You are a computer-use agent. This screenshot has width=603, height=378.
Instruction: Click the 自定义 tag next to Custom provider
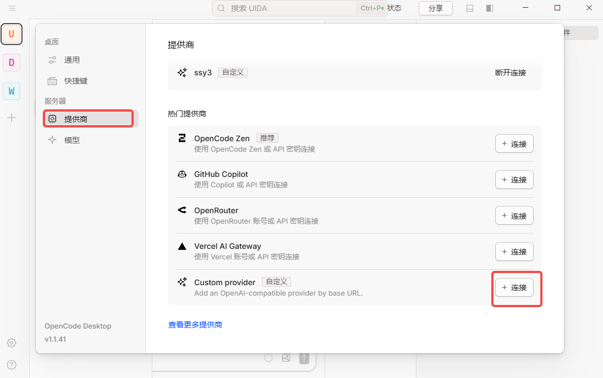point(277,282)
